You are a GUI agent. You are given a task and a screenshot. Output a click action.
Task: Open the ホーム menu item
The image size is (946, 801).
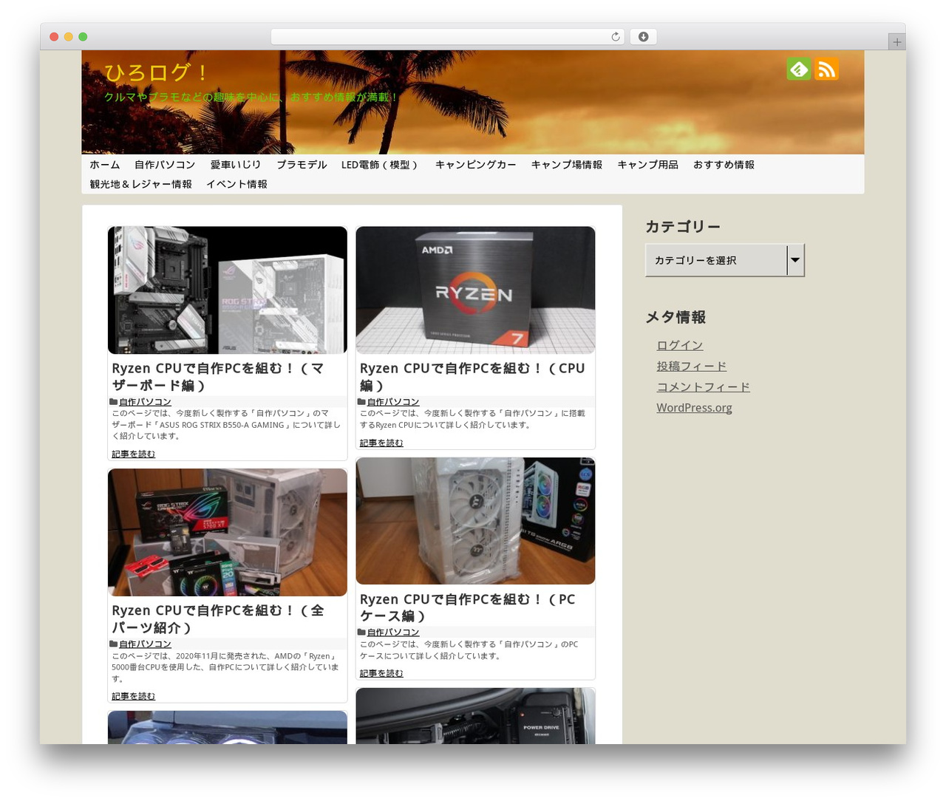click(x=105, y=165)
